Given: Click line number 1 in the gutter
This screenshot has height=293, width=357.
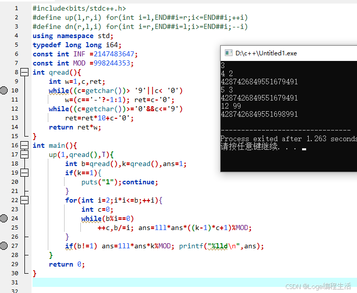Looking at the screenshot, I should [x=16, y=9].
